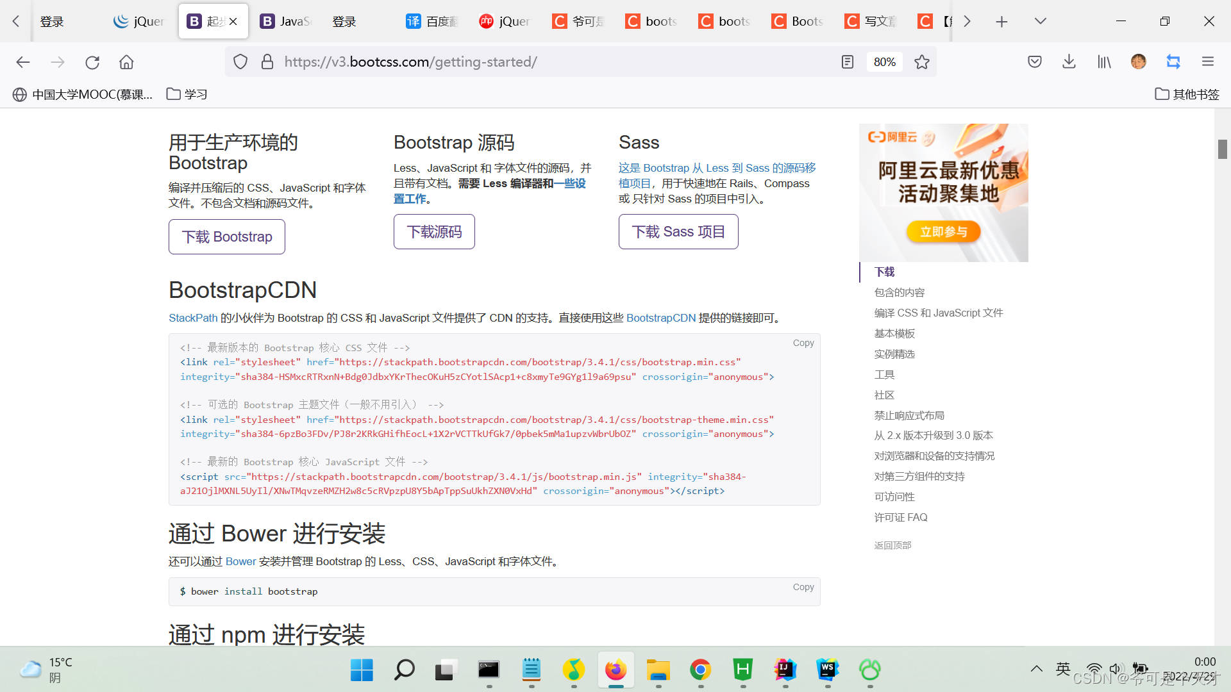Click the 80% zoom level indicator
Image resolution: width=1231 pixels, height=692 pixels.
tap(884, 62)
